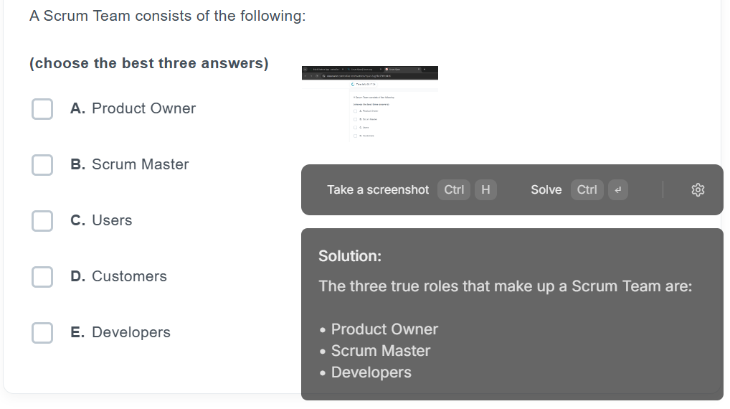
Task: Click the Enter key icon beside Solve
Action: (618, 190)
